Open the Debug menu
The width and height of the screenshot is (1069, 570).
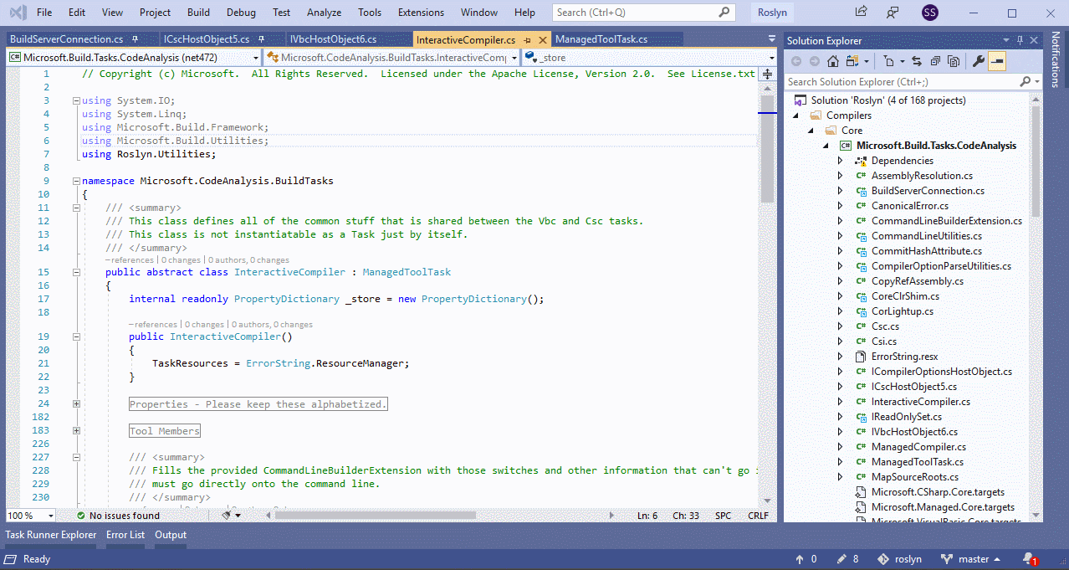tap(241, 13)
